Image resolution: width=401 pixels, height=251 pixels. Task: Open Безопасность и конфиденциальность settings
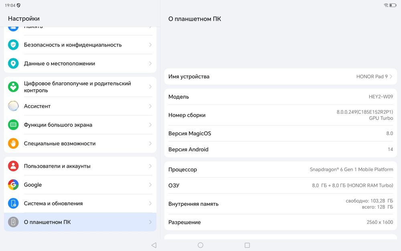(80, 45)
